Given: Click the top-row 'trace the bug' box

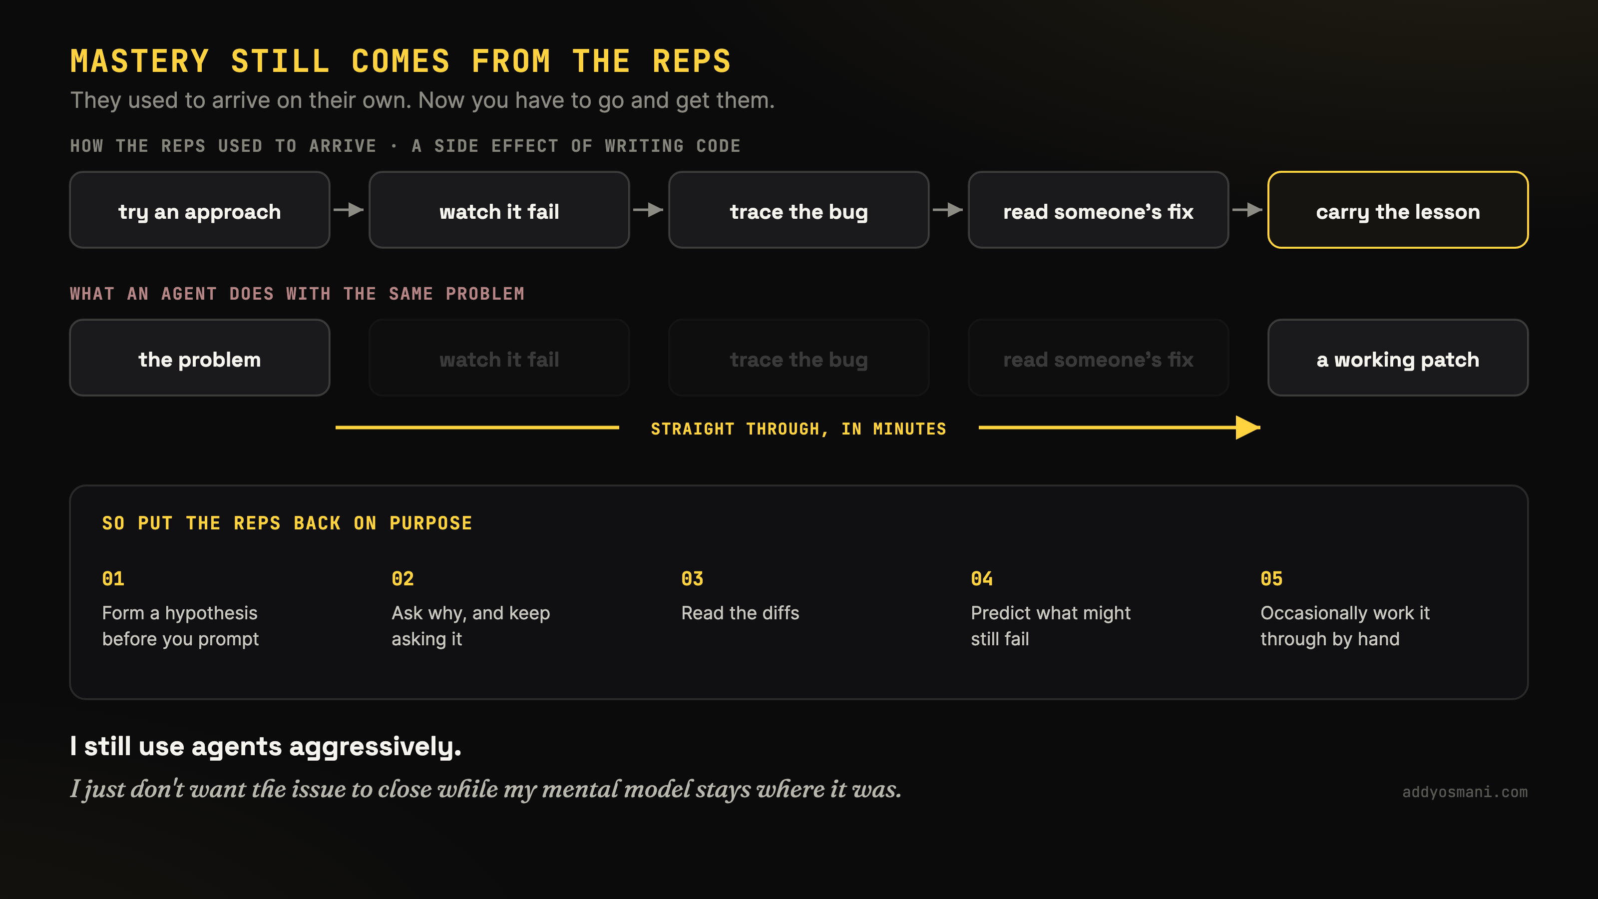Looking at the screenshot, I should point(799,210).
